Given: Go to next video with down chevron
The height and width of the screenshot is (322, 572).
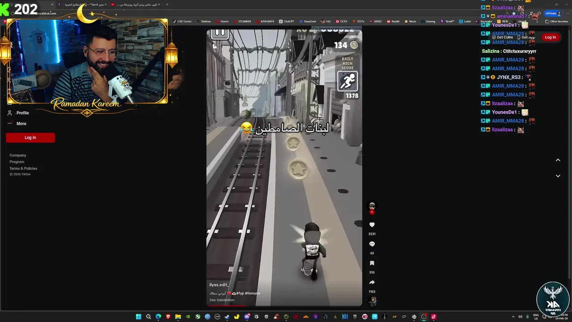Looking at the screenshot, I should click(558, 176).
